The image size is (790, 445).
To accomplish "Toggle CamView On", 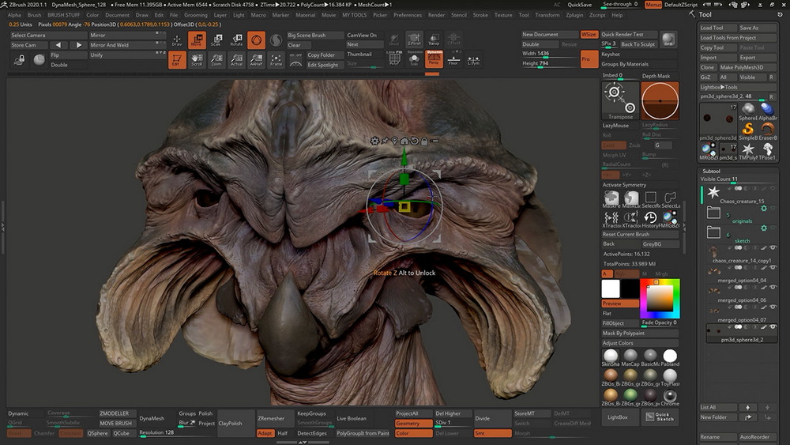I will [x=364, y=36].
